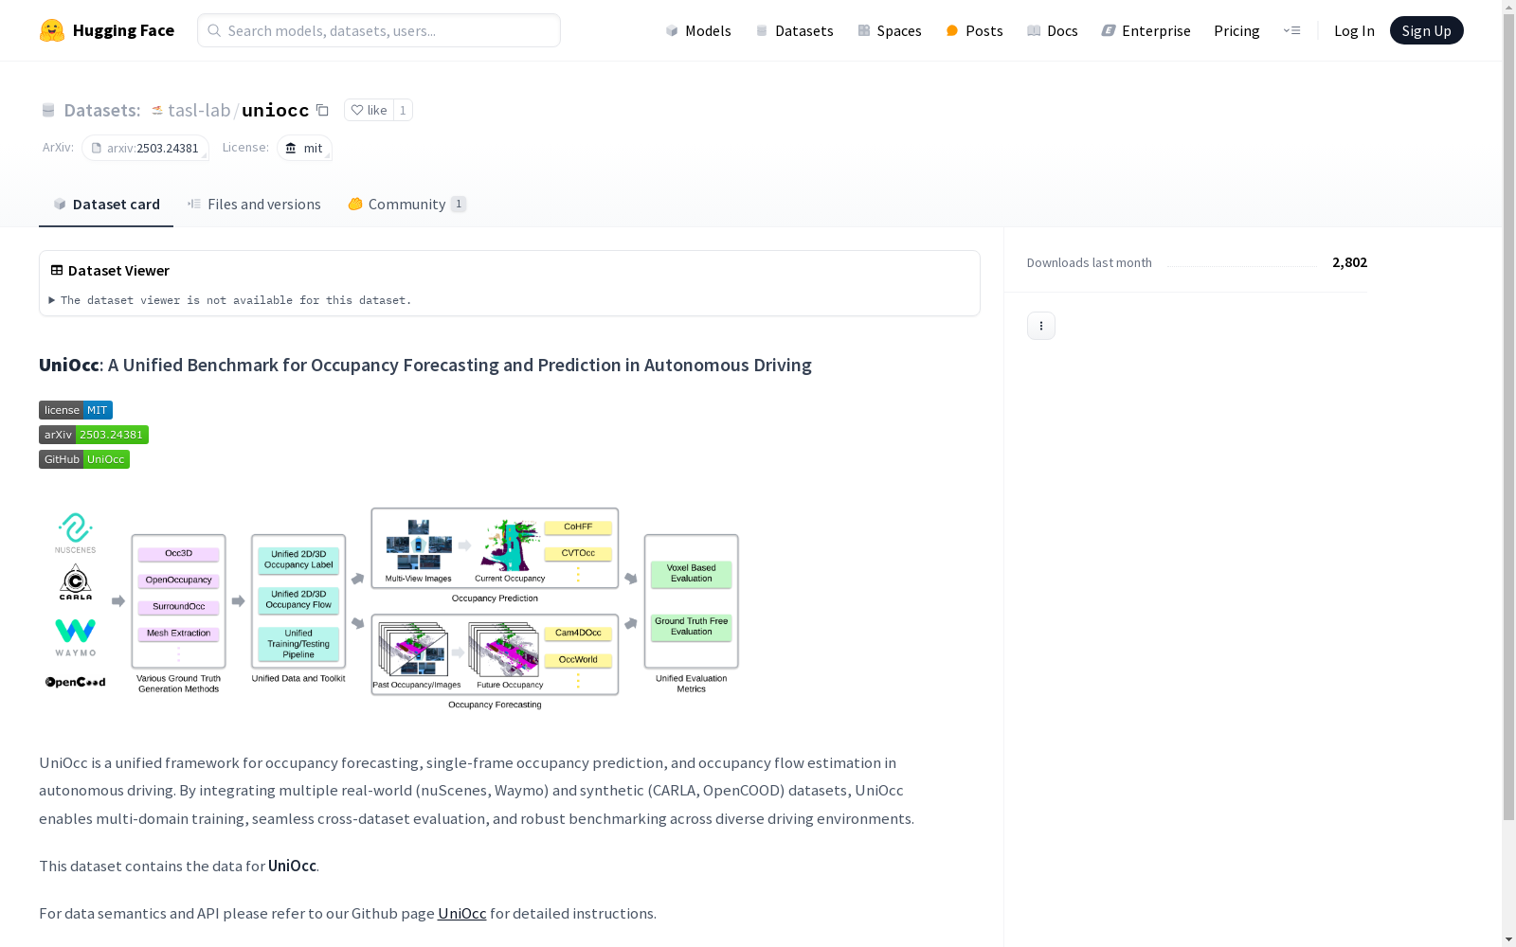The width and height of the screenshot is (1516, 947).
Task: Click the Dataset Viewer table icon
Action: pyautogui.click(x=57, y=270)
